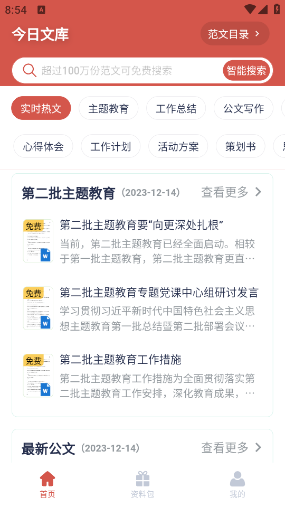Open the 资料包 gift icon tab

[x=142, y=479]
